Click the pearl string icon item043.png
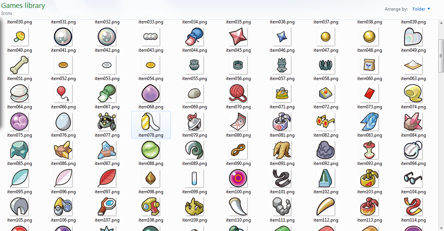Screen dimensions: 444x231 point(151,37)
